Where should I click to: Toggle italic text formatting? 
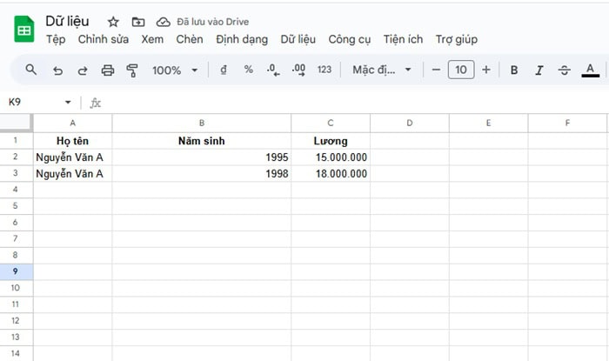[539, 70]
